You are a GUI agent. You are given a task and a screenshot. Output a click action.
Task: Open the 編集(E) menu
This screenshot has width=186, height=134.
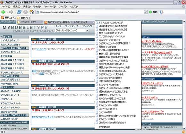tap(17, 7)
